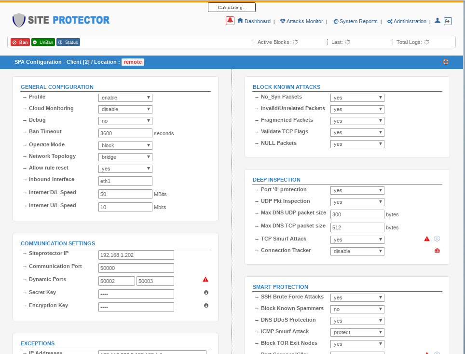The width and height of the screenshot is (465, 354).
Task: Click the Siteprotector IP field
Action: click(x=136, y=255)
